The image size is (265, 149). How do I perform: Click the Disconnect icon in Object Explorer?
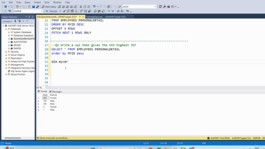19,21
